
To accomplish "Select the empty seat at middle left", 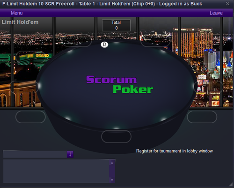I will coord(25,87).
